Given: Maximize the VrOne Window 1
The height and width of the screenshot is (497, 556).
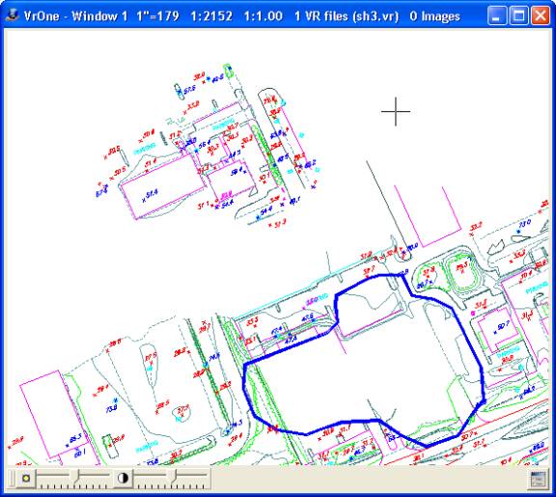Looking at the screenshot, I should 518,16.
